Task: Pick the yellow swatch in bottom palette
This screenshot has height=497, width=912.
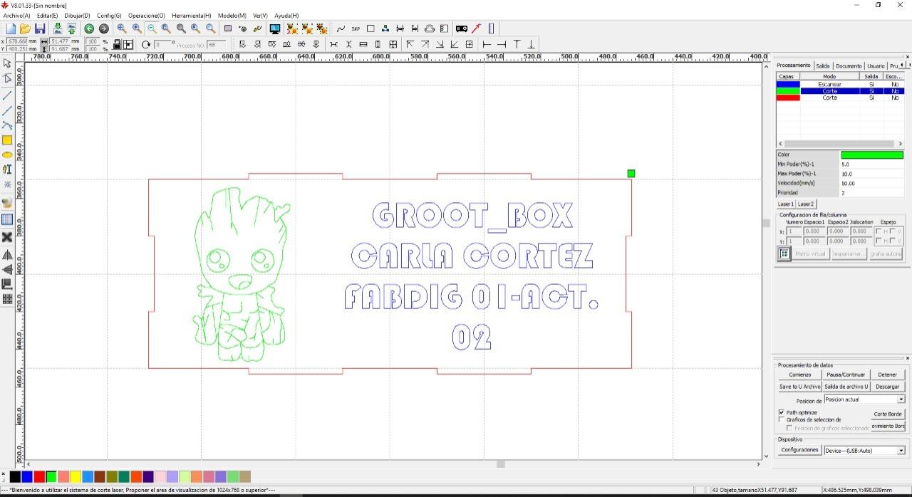Action: coord(75,476)
